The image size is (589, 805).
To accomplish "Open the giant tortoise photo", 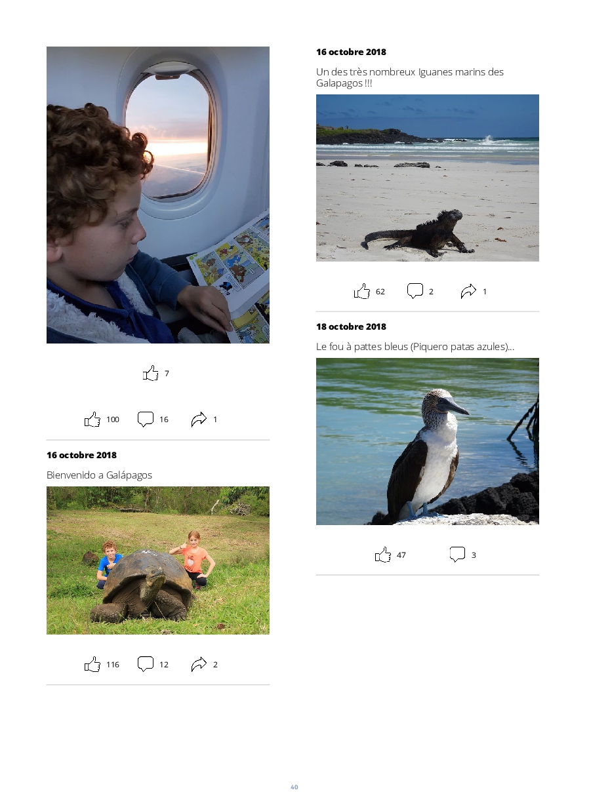I will click(158, 560).
